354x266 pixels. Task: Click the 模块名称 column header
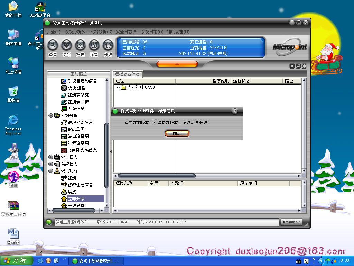(131, 184)
